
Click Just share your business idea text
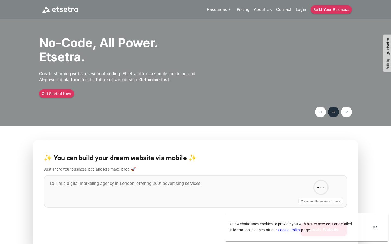click(90, 169)
